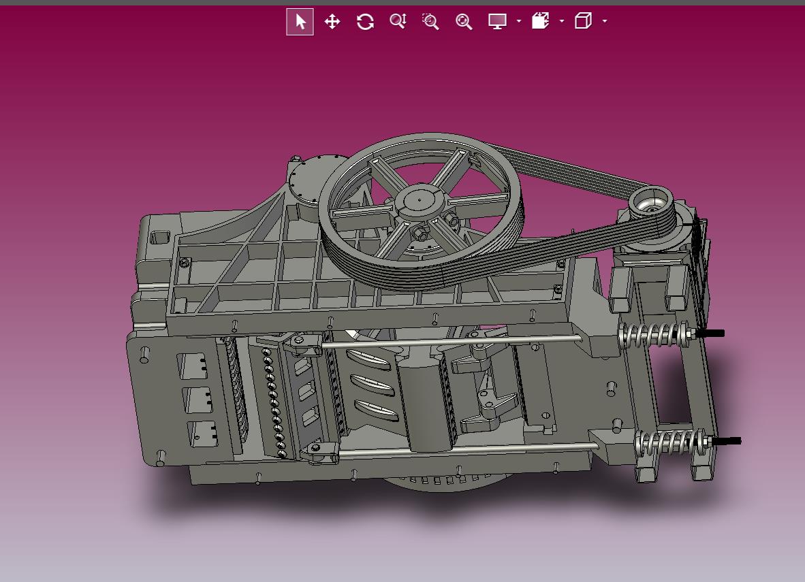Click the large flywheel pulley in the model
Screen dimensions: 805x582
(421, 212)
